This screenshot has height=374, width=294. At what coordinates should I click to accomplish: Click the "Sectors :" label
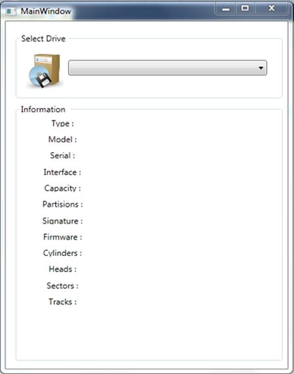point(63,286)
